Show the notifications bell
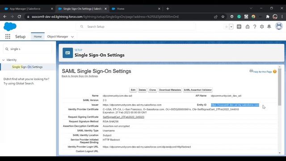The image size is (286, 161). tap(269, 27)
